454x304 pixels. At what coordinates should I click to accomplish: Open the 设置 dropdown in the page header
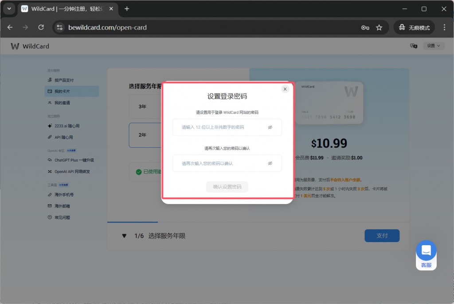point(434,46)
